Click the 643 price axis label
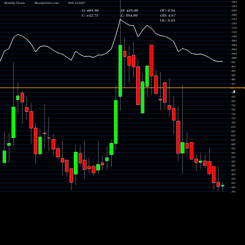Image resolution: width=245 pixels, height=245 pixels. [234, 136]
